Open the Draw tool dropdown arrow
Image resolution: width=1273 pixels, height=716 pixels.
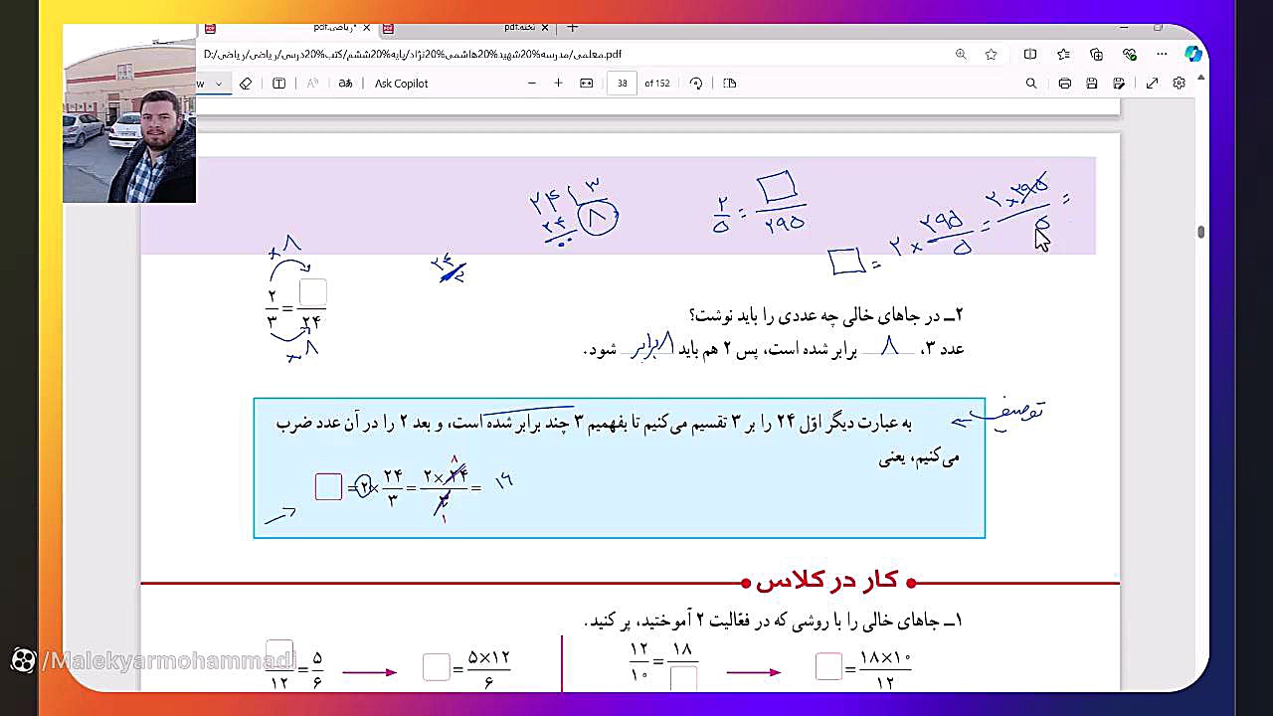218,84
